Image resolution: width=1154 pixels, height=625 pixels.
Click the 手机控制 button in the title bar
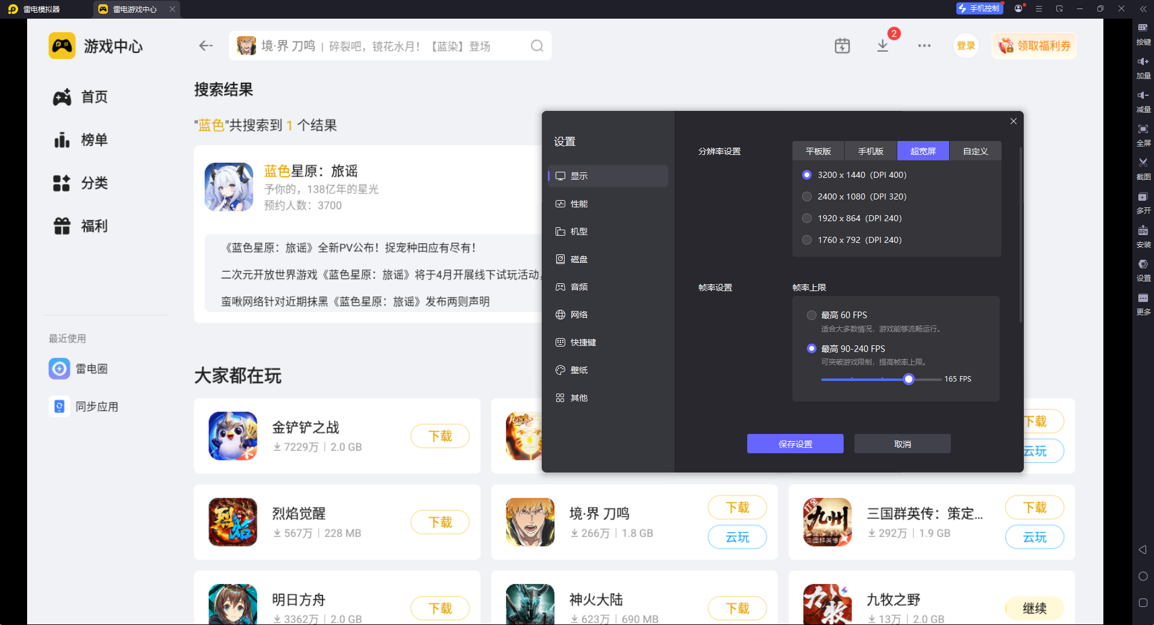click(x=979, y=8)
